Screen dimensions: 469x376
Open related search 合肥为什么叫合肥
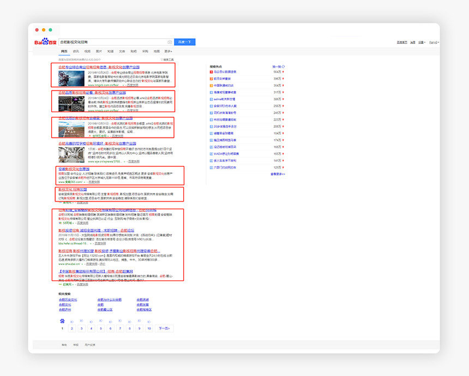pos(110,300)
